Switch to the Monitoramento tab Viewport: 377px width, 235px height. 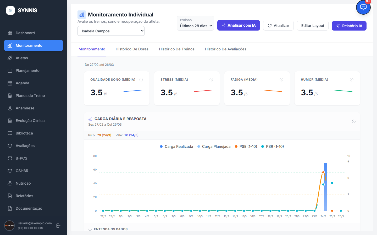(92, 49)
